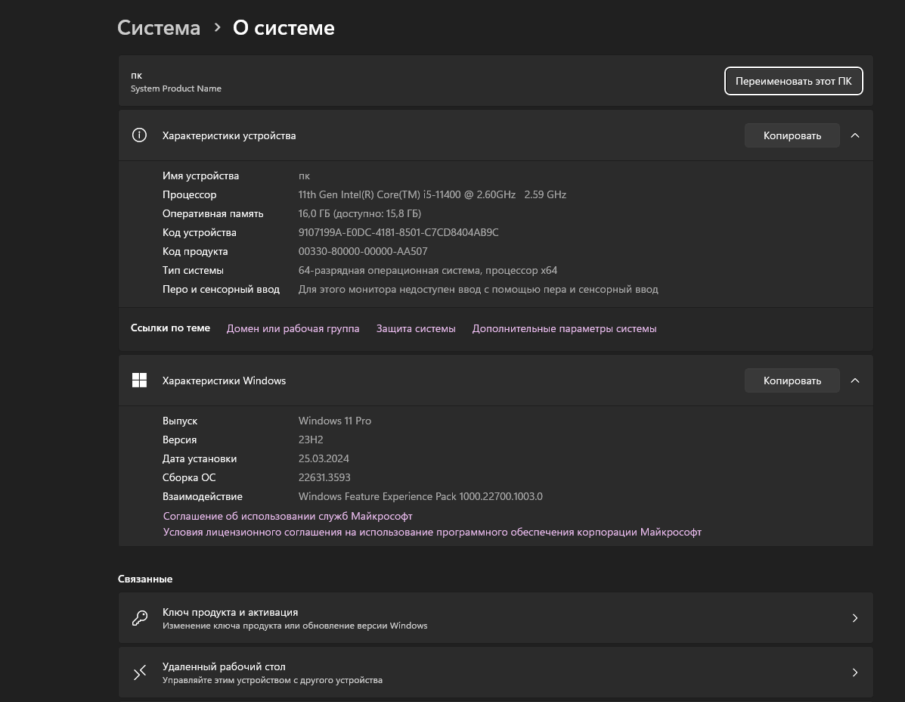Open the arrow on the Ключ продукта и активация row
The height and width of the screenshot is (702, 905).
point(855,618)
